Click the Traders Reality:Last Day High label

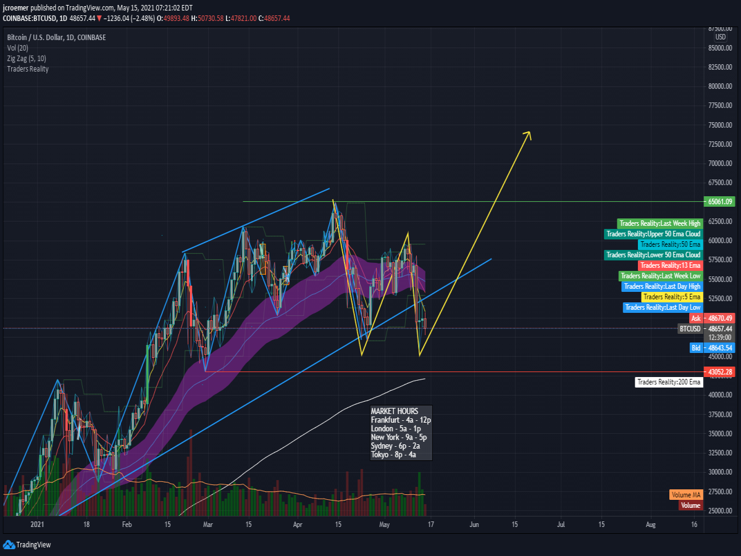(x=662, y=286)
